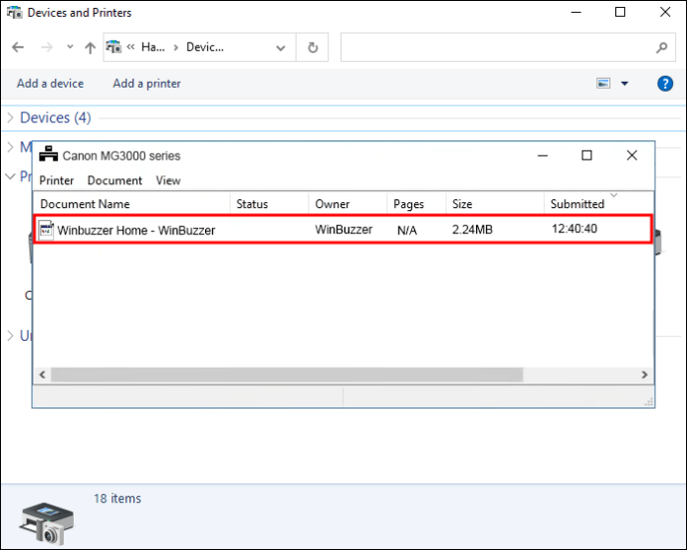Viewport: 687px width, 550px height.
Task: Click the 18 items status text
Action: [x=117, y=498]
